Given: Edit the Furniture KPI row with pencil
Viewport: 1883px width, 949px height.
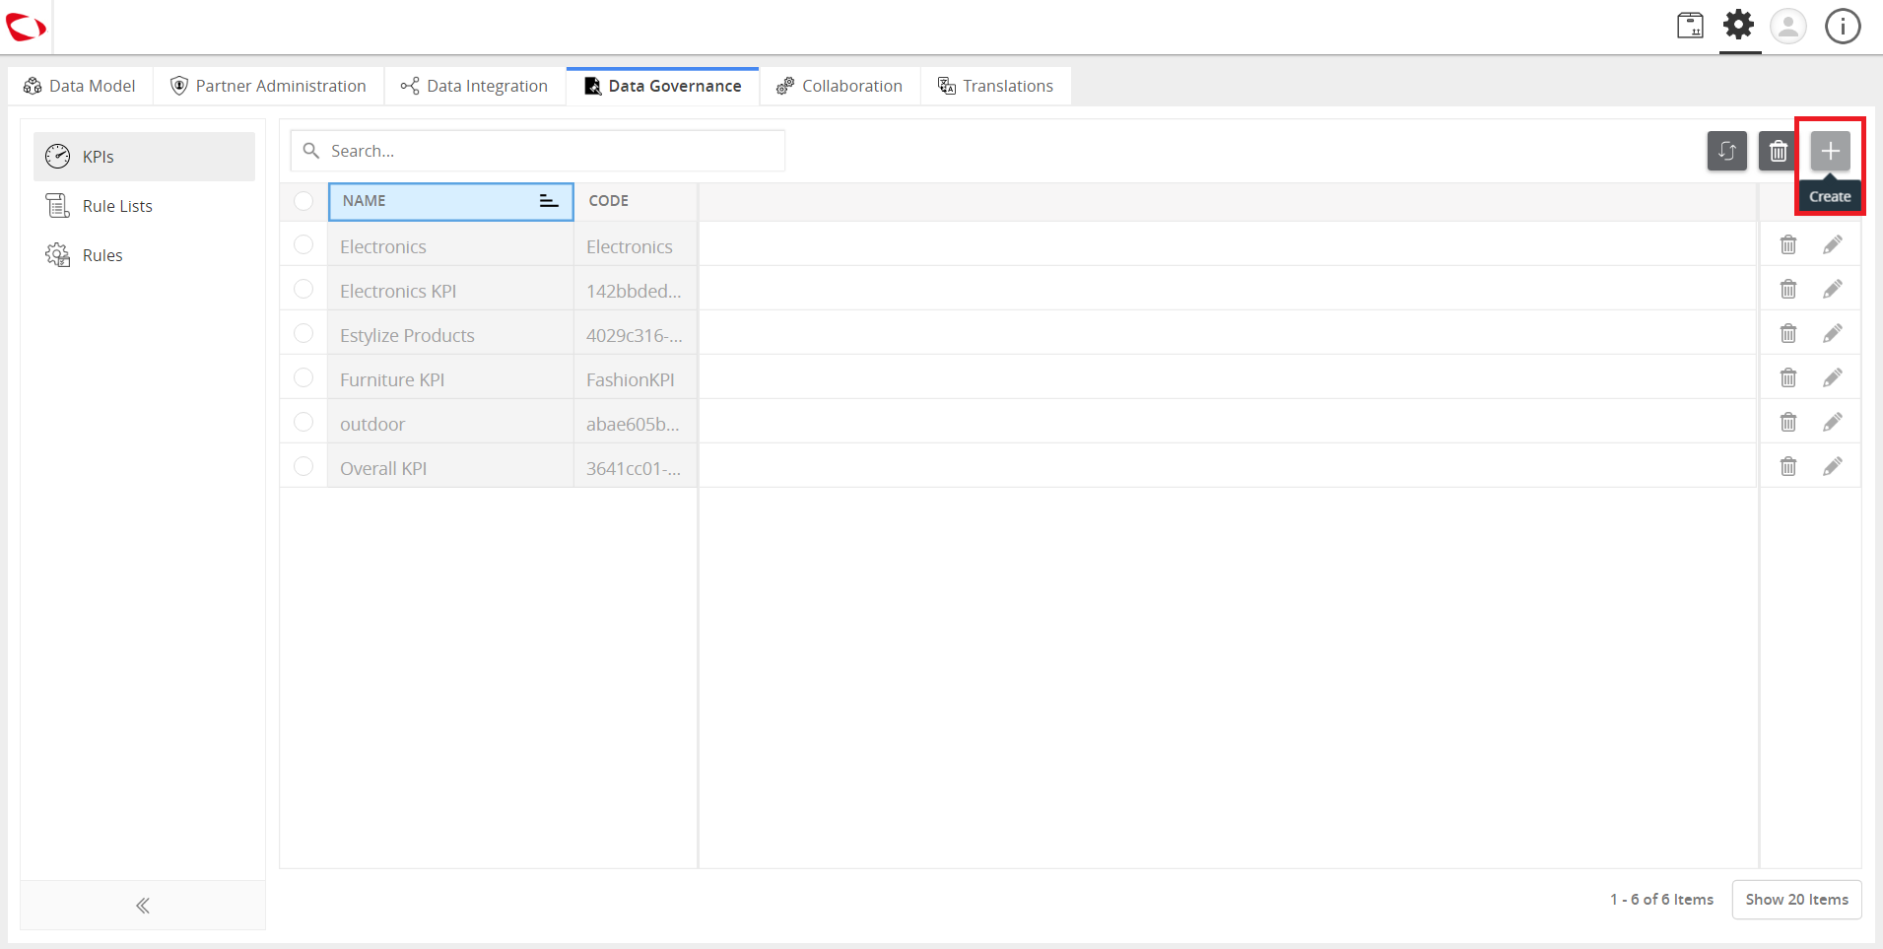Looking at the screenshot, I should [1832, 377].
